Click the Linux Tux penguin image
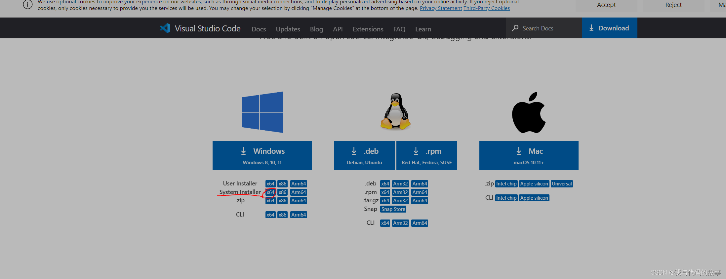 click(x=395, y=111)
